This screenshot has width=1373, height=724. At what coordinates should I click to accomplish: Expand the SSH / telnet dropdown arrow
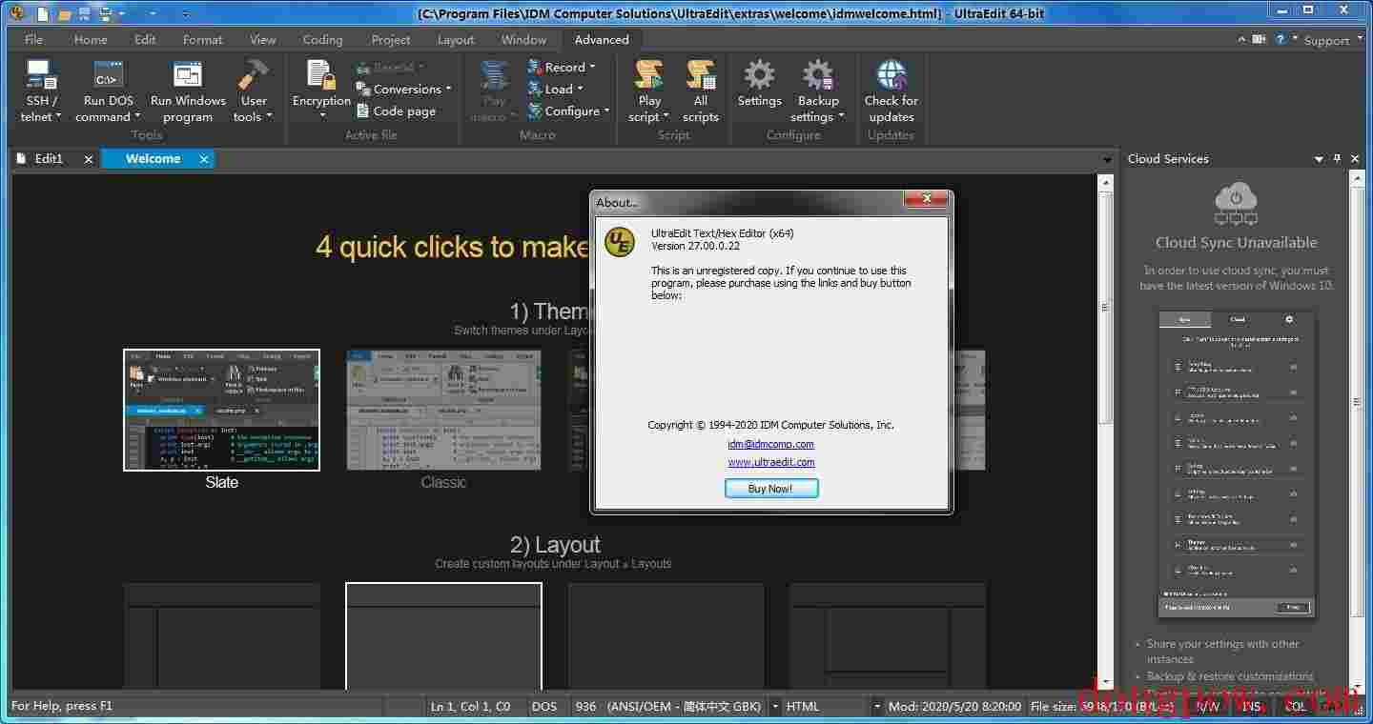58,117
